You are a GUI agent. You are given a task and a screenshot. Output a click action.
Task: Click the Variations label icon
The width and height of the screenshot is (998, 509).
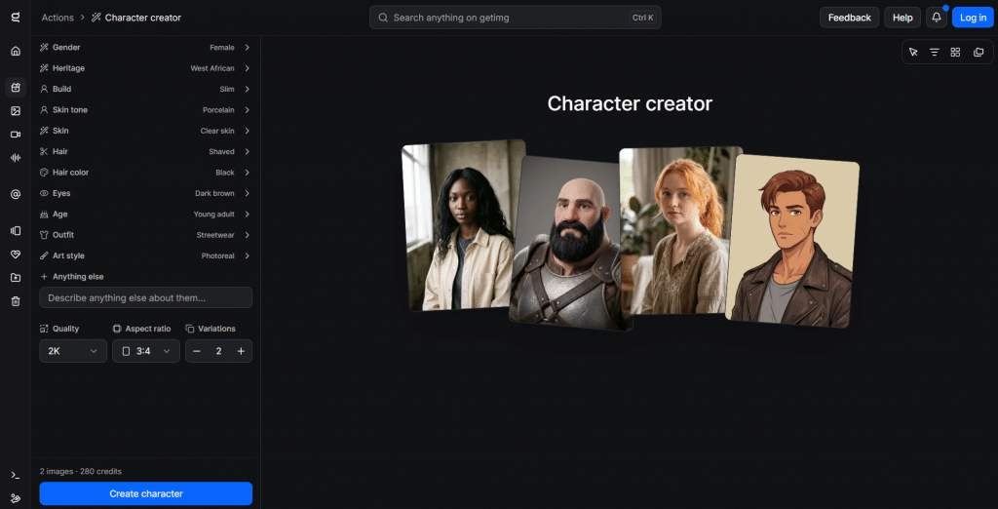[190, 329]
